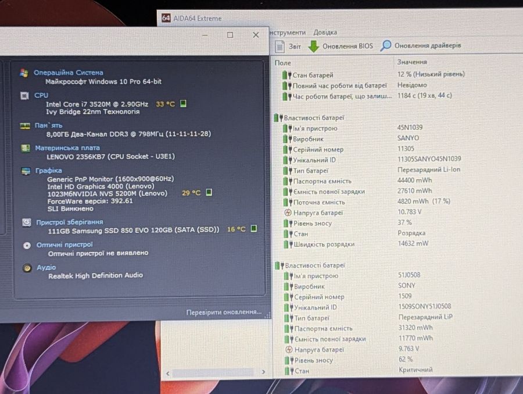The image size is (523, 394).
Task: Minimize the Speccy window
Action: [x=205, y=35]
